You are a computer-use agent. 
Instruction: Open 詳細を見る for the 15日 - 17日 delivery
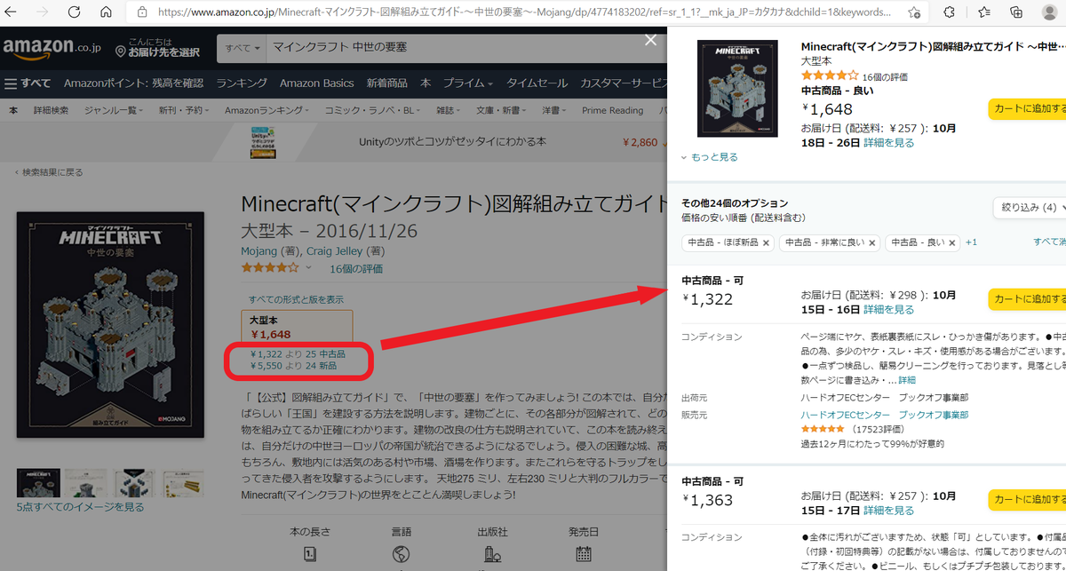click(889, 510)
